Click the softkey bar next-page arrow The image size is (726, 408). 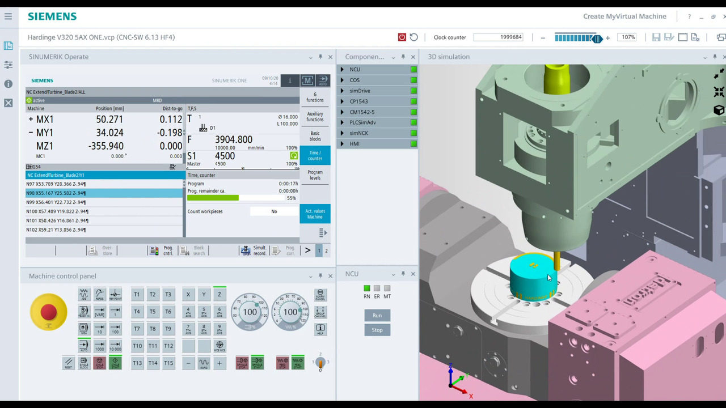(307, 250)
